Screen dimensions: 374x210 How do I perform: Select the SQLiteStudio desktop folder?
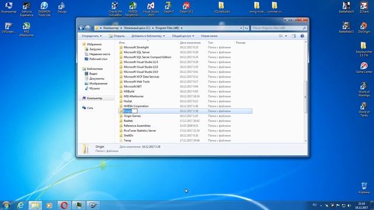221,8
